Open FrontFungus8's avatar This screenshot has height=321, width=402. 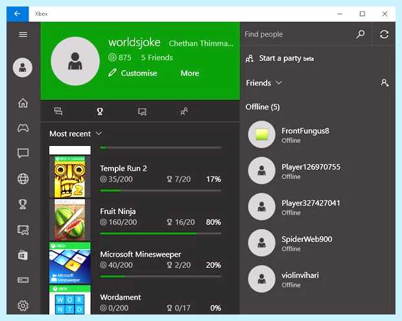click(x=261, y=134)
